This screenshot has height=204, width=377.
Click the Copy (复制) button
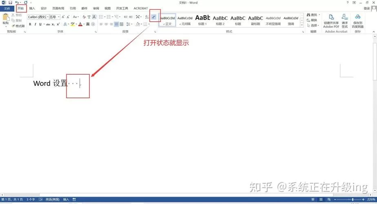(17, 20)
